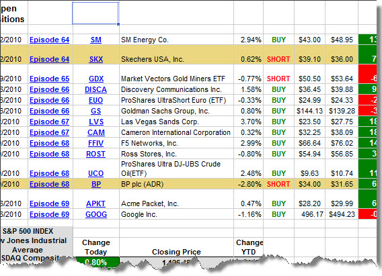
Task: Select the $494.23 price cell
Action: [x=342, y=214]
